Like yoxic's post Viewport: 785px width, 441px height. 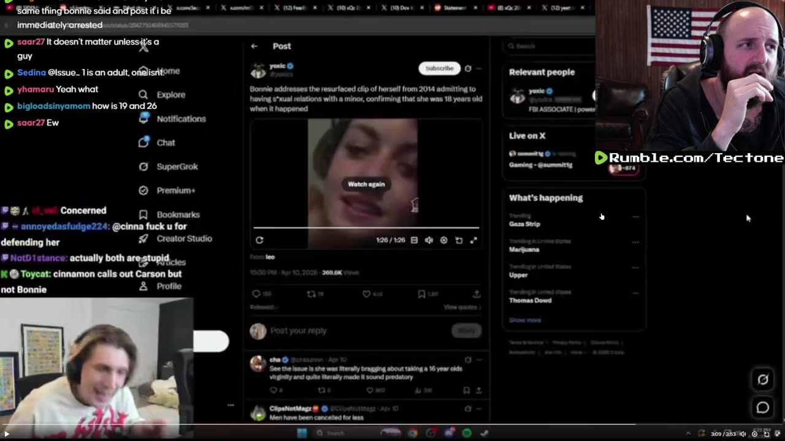pyautogui.click(x=367, y=294)
